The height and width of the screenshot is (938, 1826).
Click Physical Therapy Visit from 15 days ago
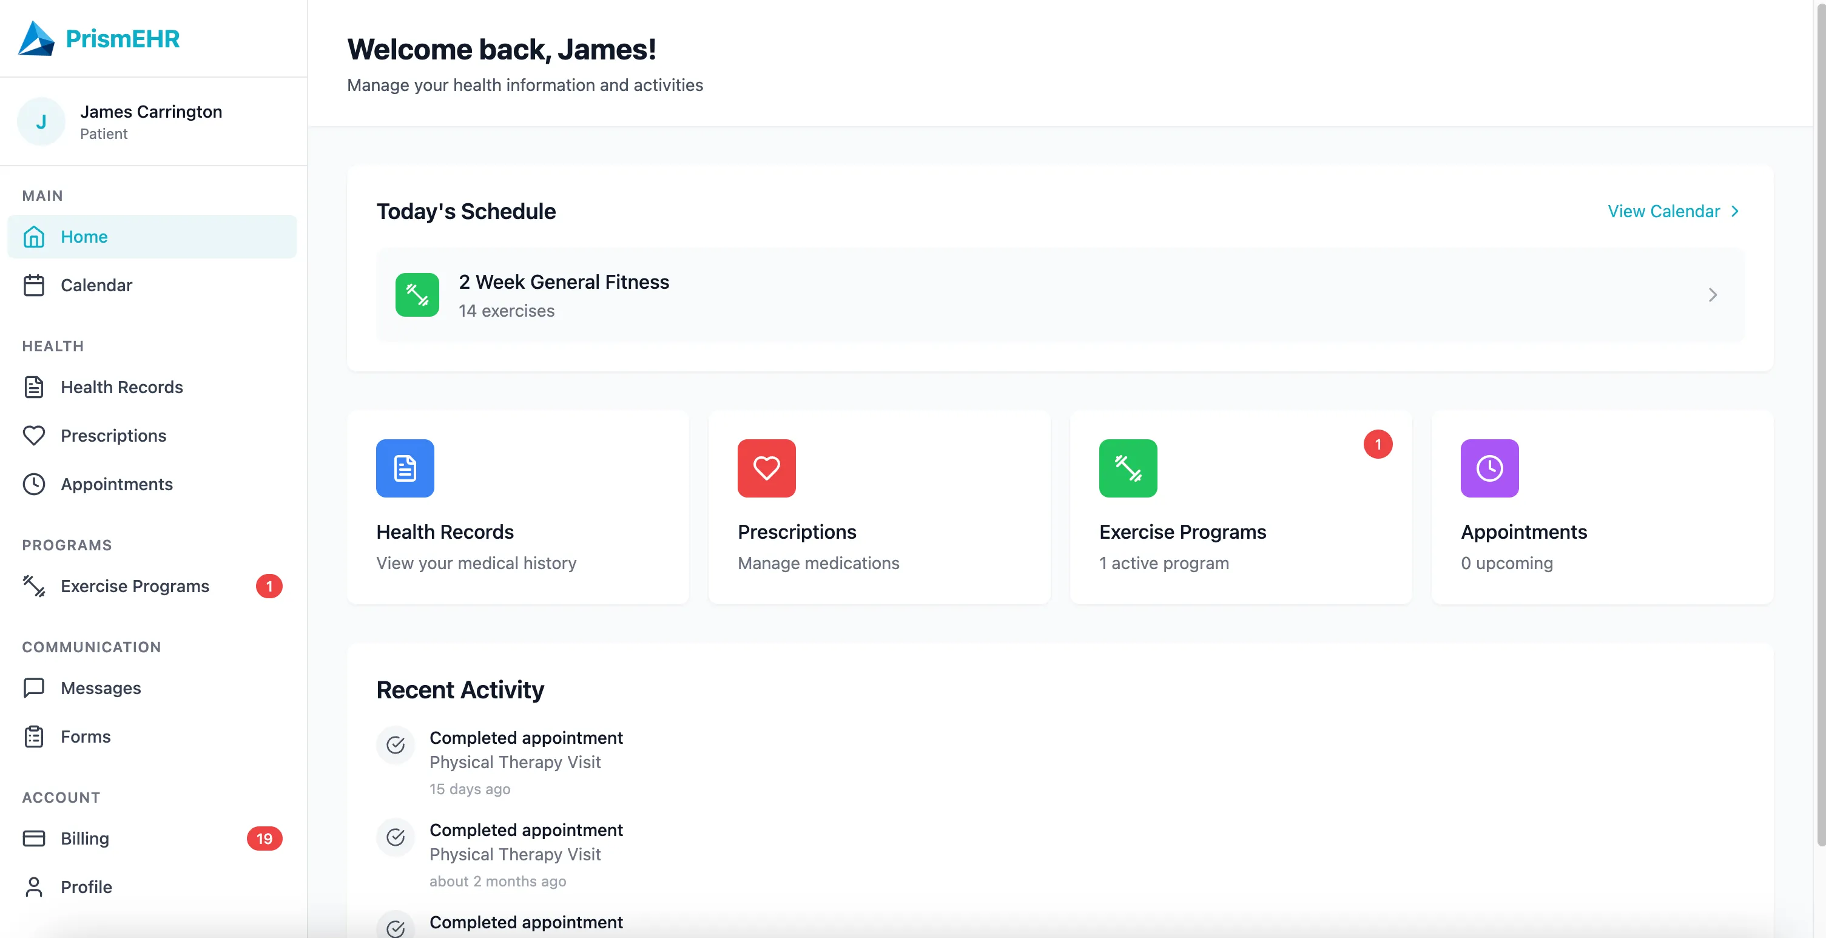[x=515, y=762]
